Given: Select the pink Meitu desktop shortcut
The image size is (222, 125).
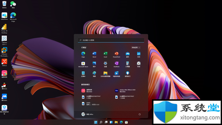Looking at the screenshot, I should pyautogui.click(x=4, y=74).
